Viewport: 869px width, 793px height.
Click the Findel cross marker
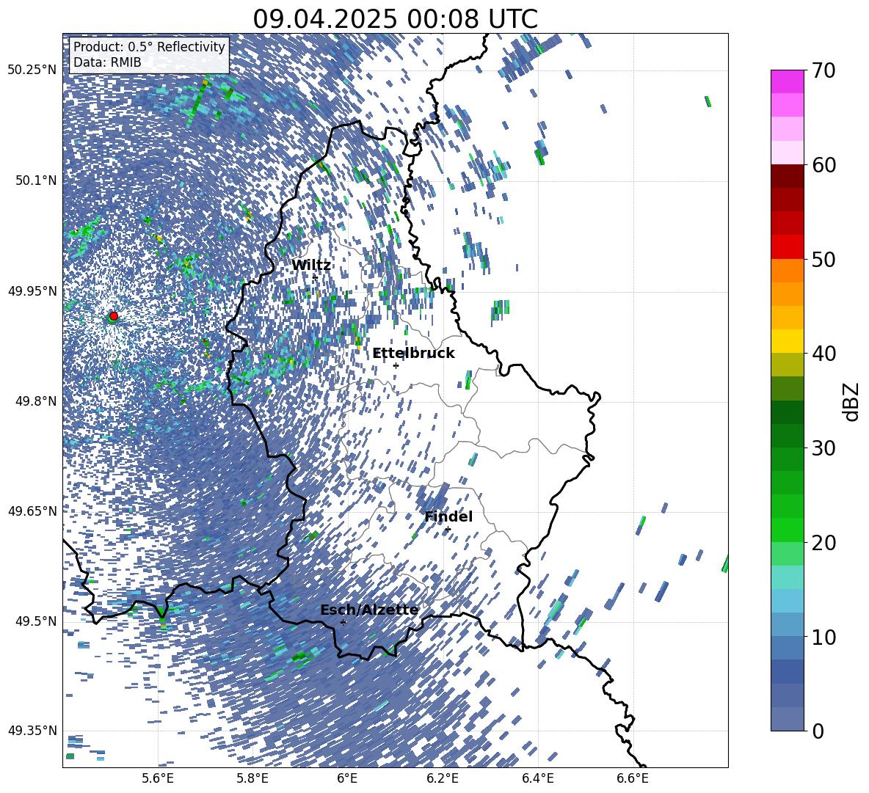click(448, 530)
